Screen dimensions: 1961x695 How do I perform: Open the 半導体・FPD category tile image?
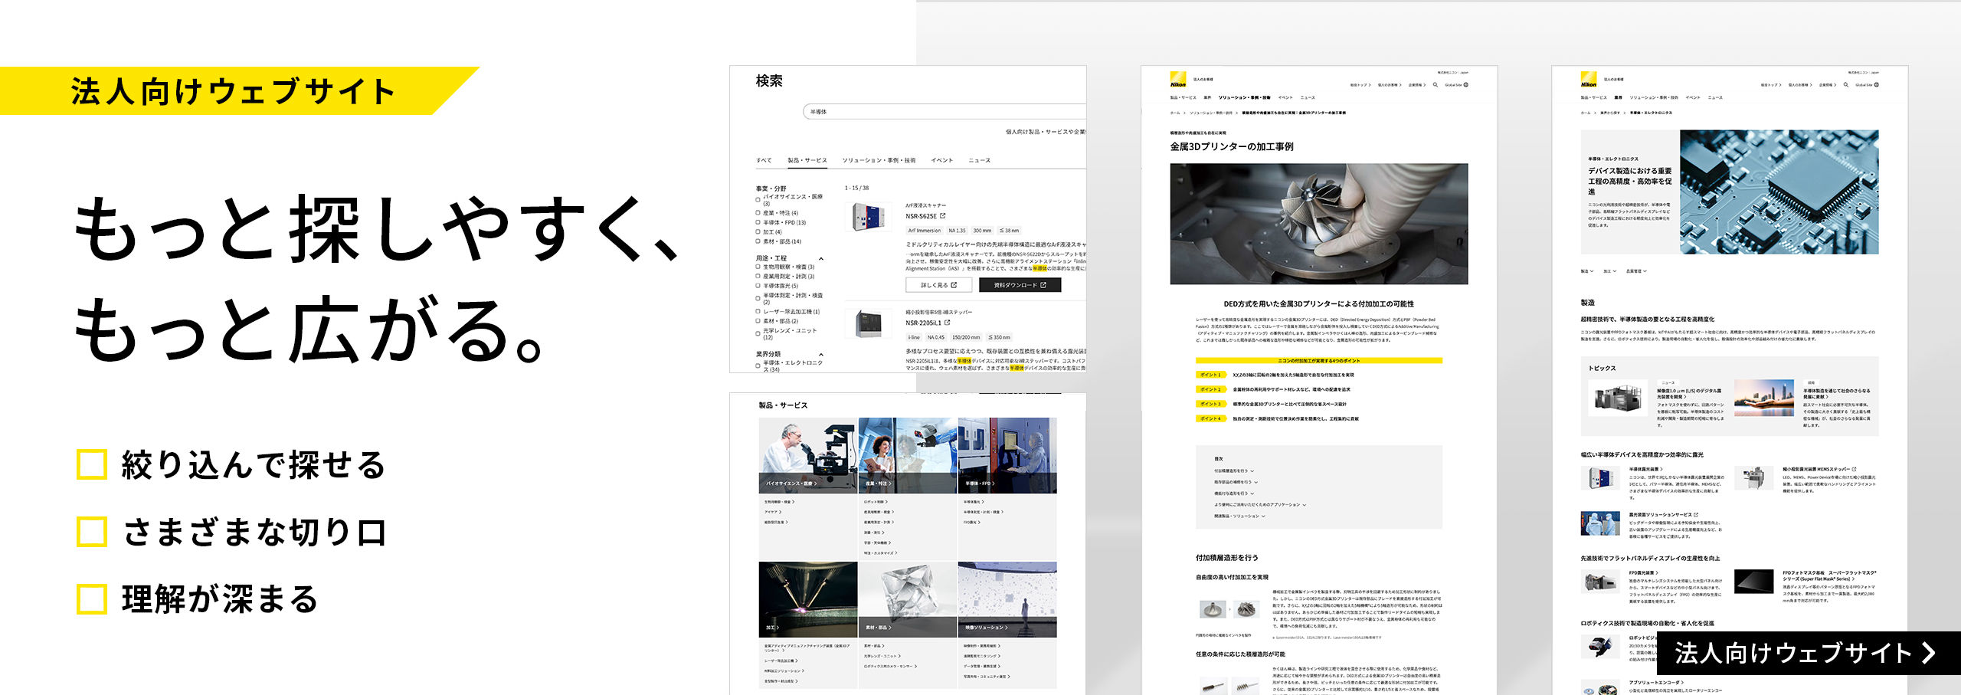pyautogui.click(x=1007, y=455)
